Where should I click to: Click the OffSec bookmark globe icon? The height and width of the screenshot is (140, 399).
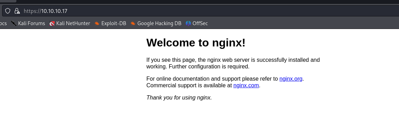click(x=188, y=23)
